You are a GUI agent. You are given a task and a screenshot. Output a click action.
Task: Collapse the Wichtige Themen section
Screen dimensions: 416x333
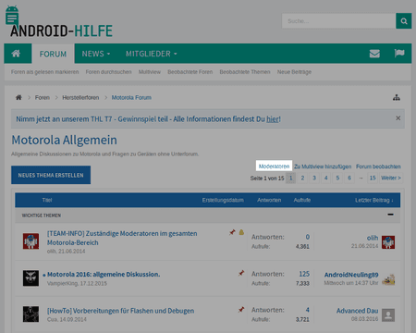pos(390,215)
